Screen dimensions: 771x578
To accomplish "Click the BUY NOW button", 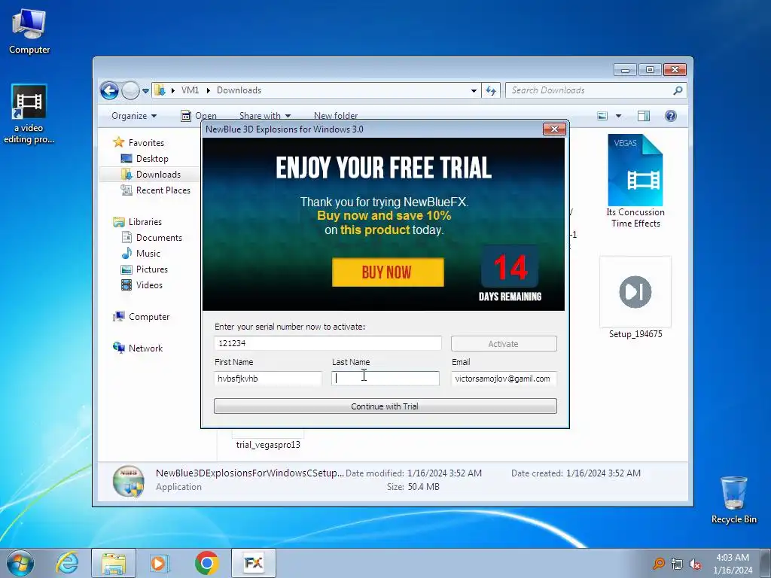I will click(388, 272).
